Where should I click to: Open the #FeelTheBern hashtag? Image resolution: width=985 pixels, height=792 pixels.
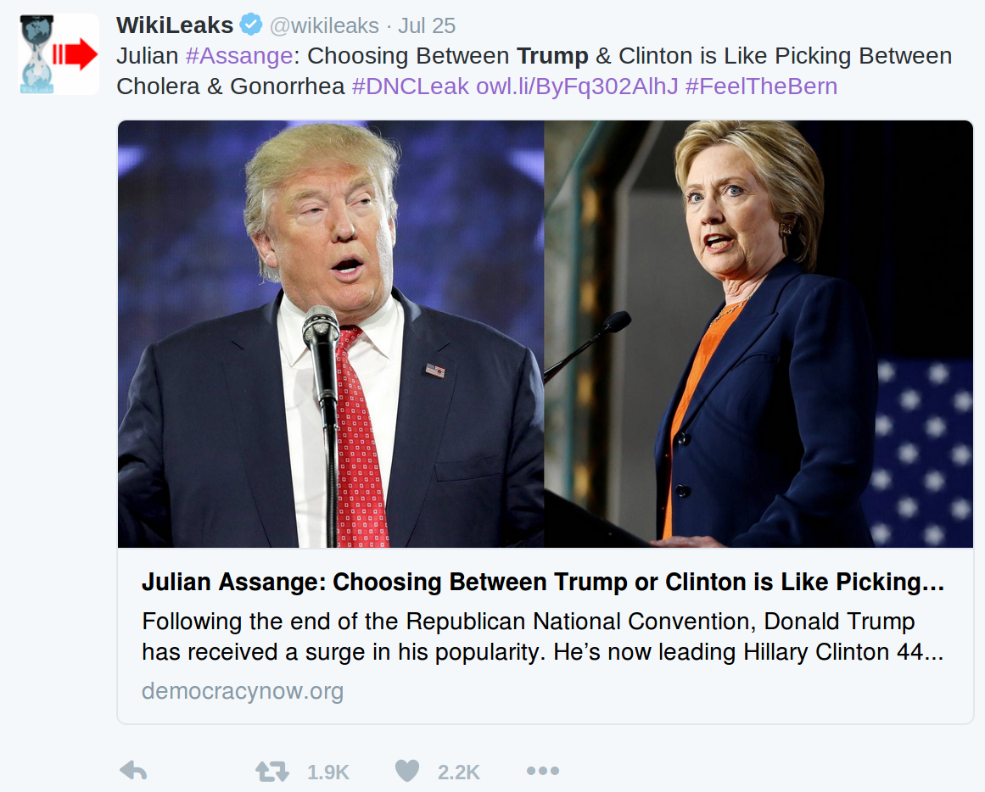(x=761, y=86)
